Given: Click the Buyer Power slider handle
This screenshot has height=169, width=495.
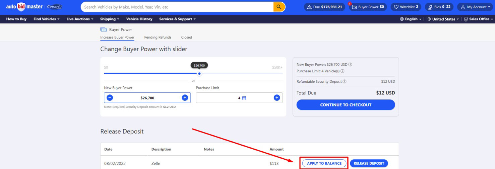Looking at the screenshot, I should coord(199,74).
